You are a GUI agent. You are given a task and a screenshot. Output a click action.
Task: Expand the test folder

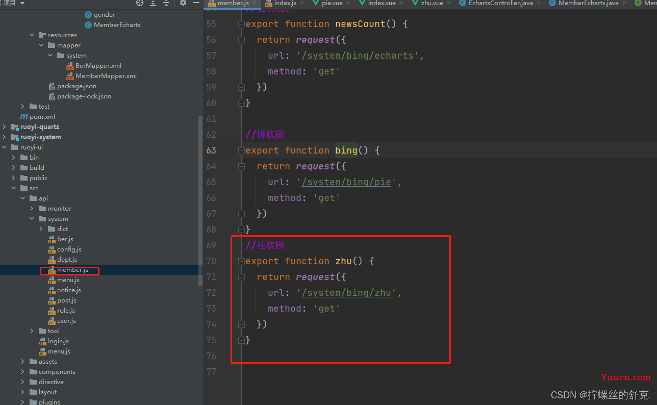pyautogui.click(x=23, y=107)
